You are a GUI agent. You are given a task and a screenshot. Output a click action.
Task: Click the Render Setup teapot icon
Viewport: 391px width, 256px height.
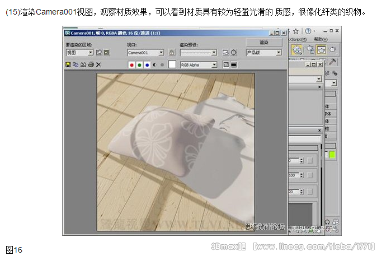[x=310, y=50]
